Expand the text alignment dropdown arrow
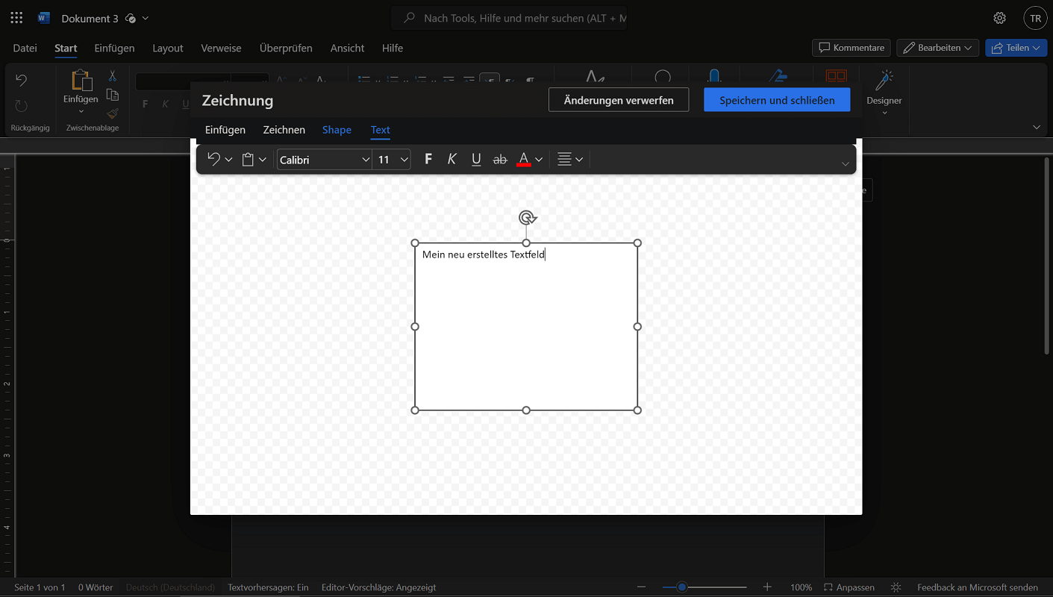 click(x=579, y=160)
